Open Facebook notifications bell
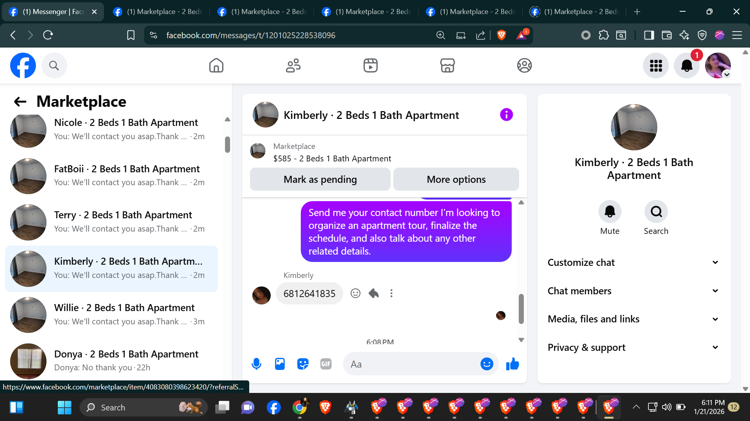The height and width of the screenshot is (421, 750). click(x=686, y=65)
